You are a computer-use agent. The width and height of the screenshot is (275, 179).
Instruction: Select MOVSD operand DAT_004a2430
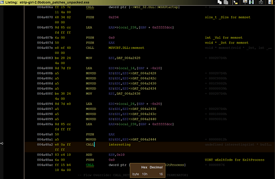coord(144,83)
